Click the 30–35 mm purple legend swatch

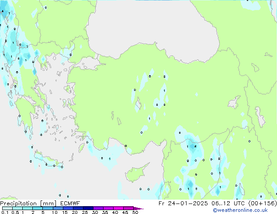pos(98,208)
